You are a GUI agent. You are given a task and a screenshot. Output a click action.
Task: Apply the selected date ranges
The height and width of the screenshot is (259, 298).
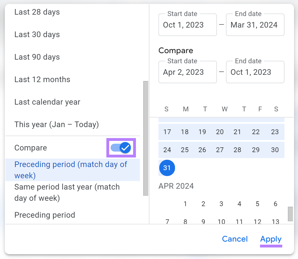(271, 239)
